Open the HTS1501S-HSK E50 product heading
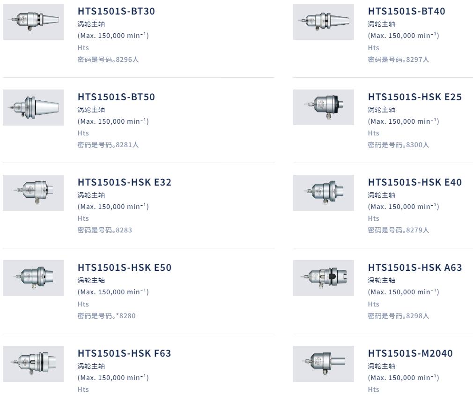Screen dimensions: 473x396 tap(125, 268)
